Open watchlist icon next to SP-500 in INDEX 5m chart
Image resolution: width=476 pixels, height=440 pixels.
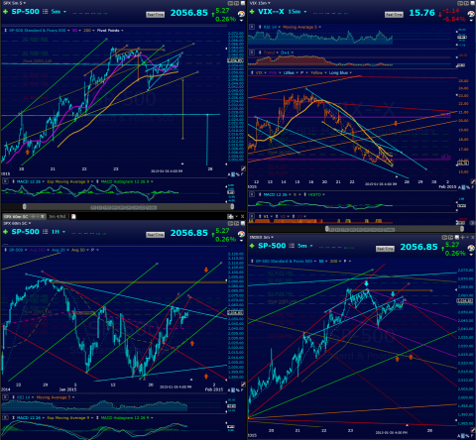(292, 246)
